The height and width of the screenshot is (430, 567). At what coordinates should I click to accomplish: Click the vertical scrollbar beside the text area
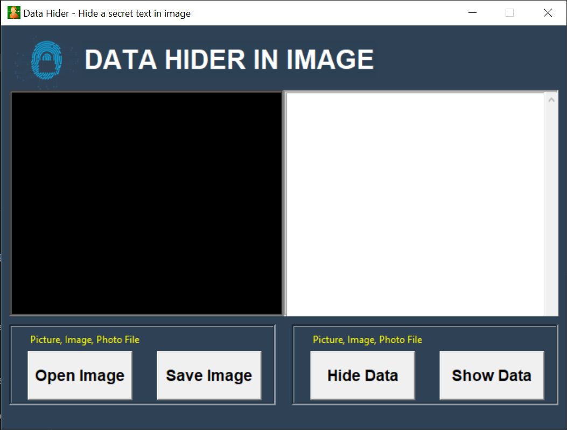[551, 216]
